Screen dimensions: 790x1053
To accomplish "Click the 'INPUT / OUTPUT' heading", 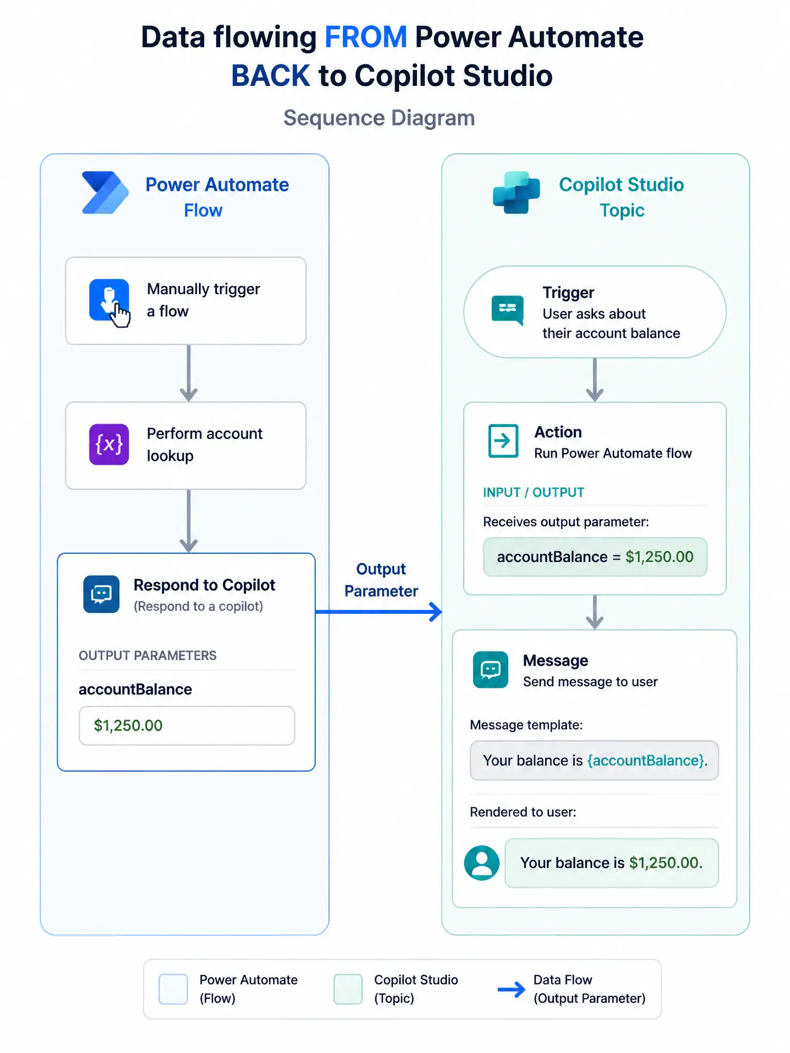I will 533,493.
